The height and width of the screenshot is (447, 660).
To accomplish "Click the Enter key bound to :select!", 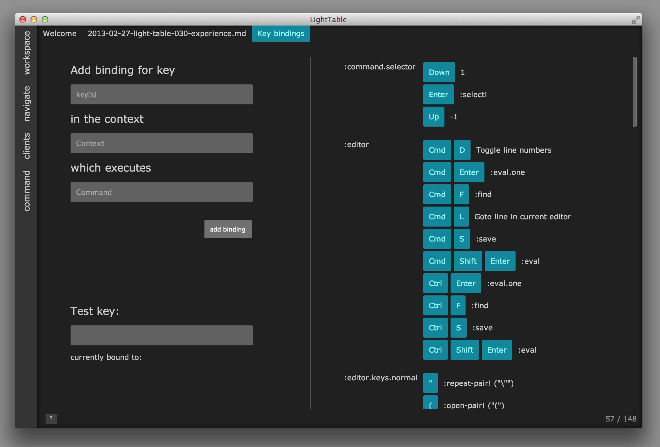I will pyautogui.click(x=439, y=94).
